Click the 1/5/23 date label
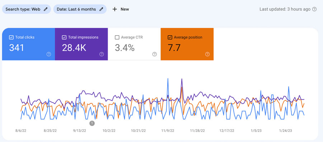 (x=256, y=130)
